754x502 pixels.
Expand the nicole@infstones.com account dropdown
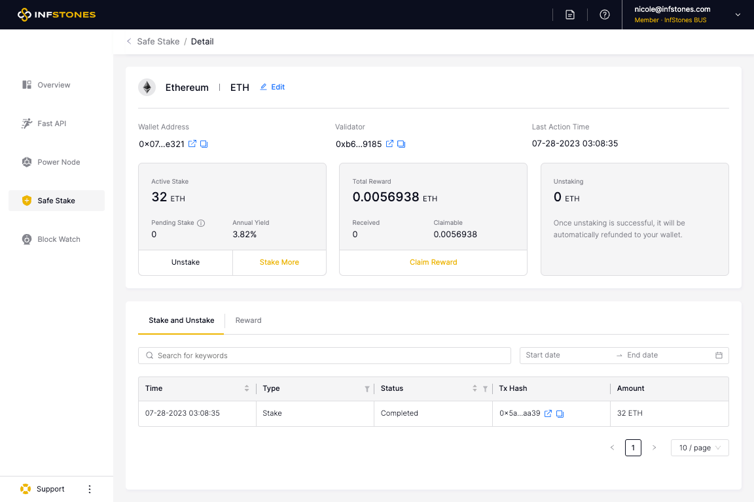pyautogui.click(x=737, y=15)
